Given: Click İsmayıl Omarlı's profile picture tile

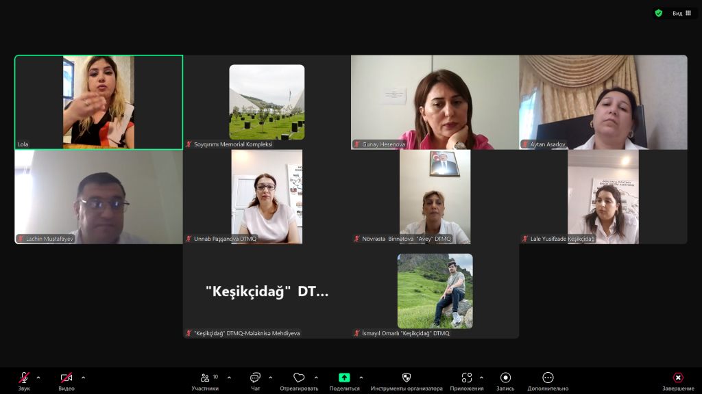Looking at the screenshot, I should click(x=435, y=291).
